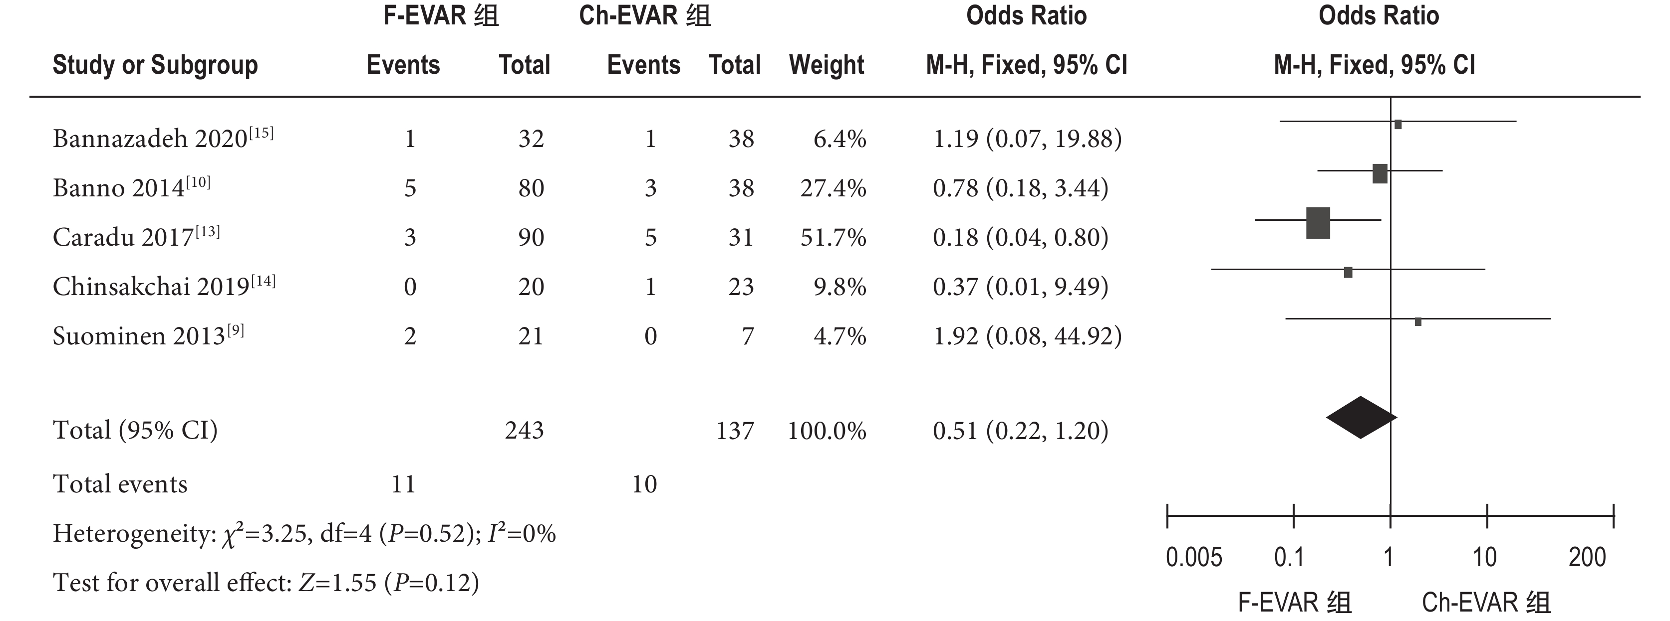
Task: Click the black pooled-effect diamond
Action: tap(1361, 418)
